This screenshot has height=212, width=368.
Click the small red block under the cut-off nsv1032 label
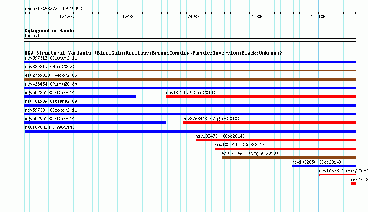(x=354, y=183)
